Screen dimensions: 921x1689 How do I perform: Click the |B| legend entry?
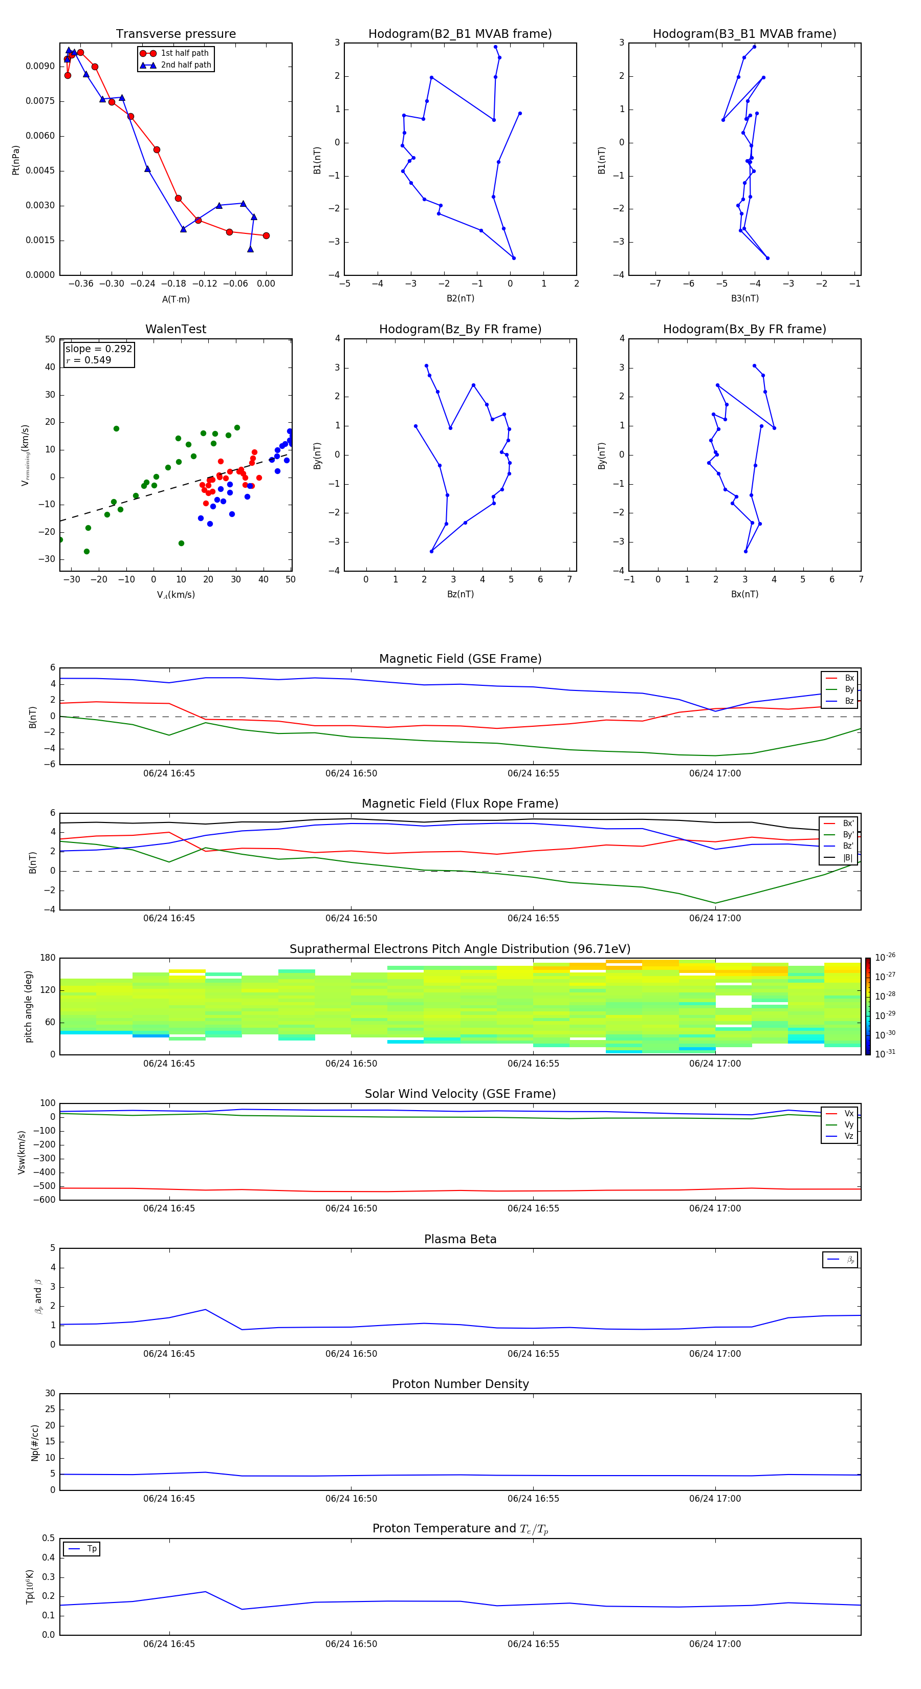pyautogui.click(x=839, y=858)
